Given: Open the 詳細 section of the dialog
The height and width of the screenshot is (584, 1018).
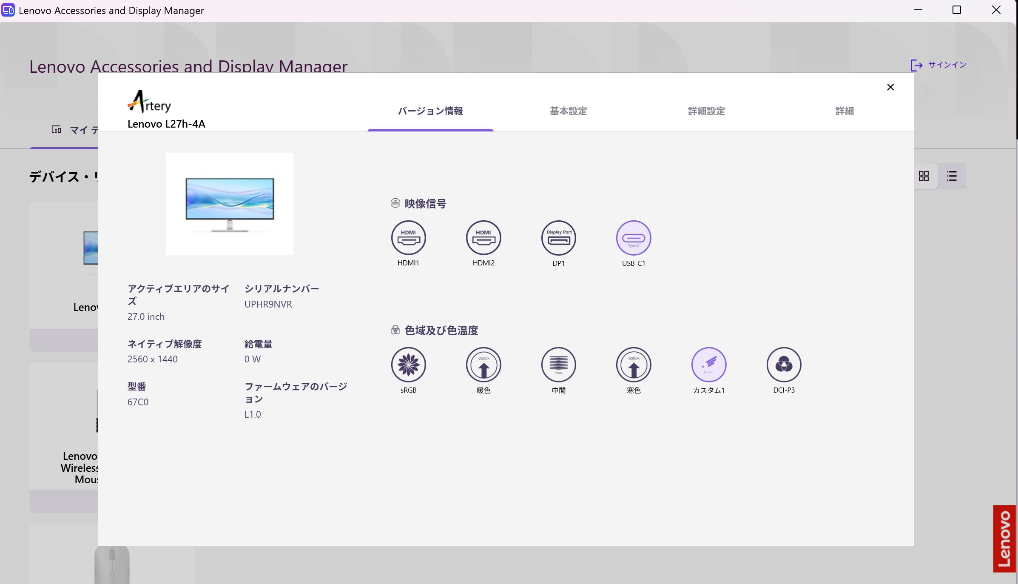Looking at the screenshot, I should [x=844, y=111].
